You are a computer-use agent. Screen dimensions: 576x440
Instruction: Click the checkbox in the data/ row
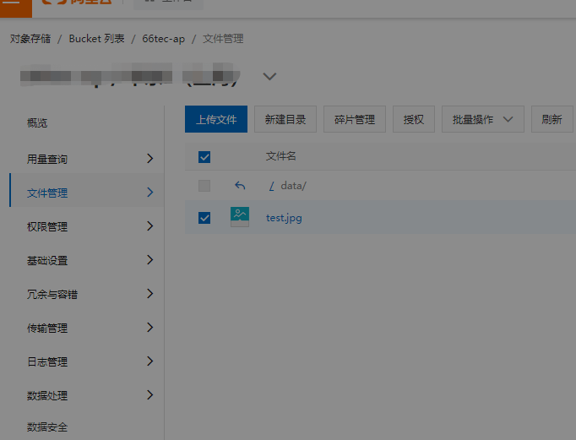point(204,186)
